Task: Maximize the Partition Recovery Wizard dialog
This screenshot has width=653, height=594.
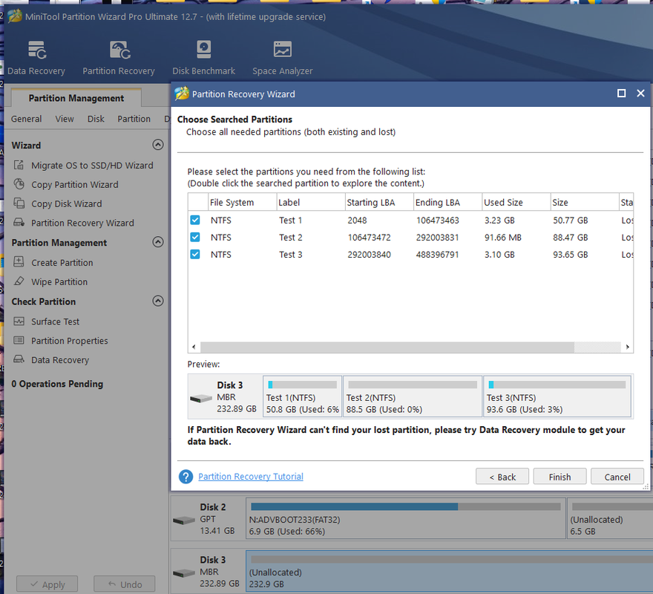Action: (x=621, y=94)
